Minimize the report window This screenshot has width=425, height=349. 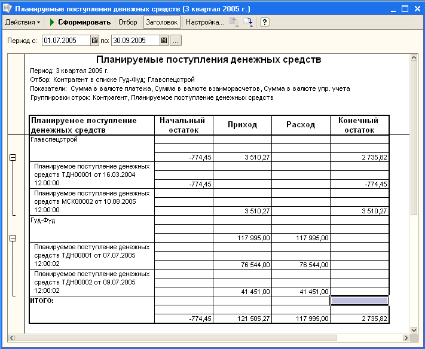click(x=393, y=9)
